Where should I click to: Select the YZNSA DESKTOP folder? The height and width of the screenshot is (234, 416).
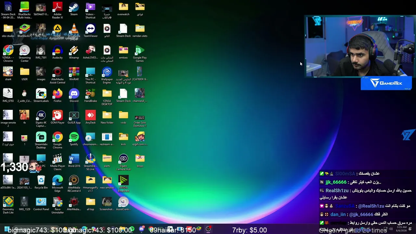(107, 97)
